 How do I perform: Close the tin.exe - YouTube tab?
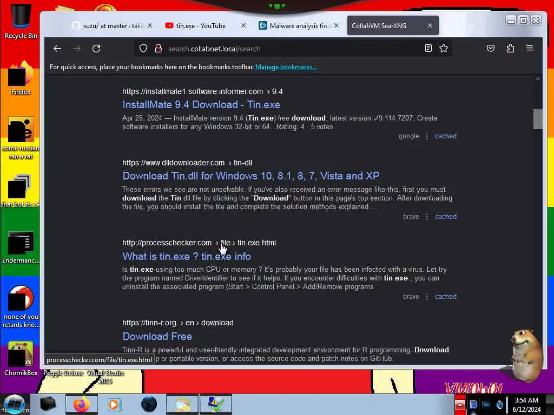coord(243,26)
